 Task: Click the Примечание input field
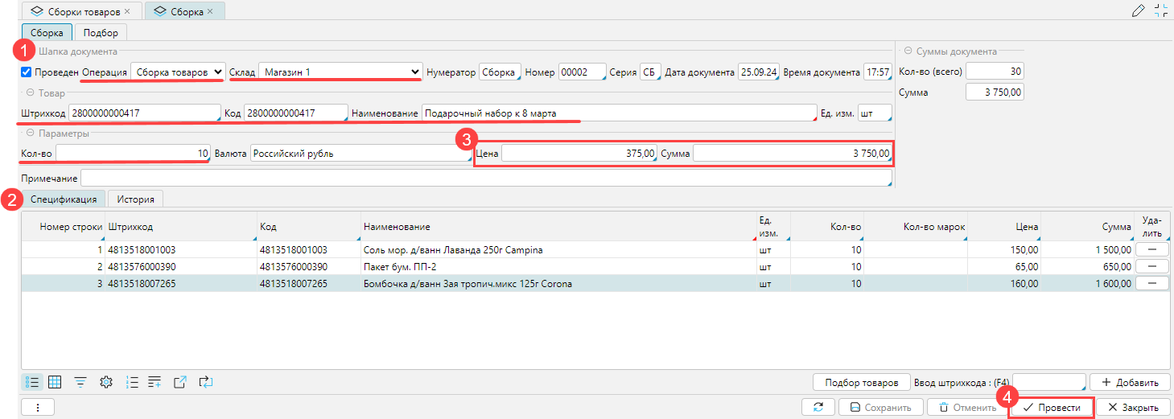point(486,178)
